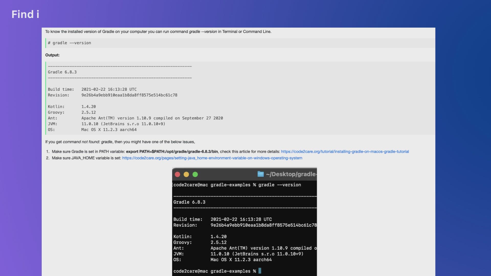Click the Build time line in terminal
Image resolution: width=491 pixels, height=276 pixels.
222,219
